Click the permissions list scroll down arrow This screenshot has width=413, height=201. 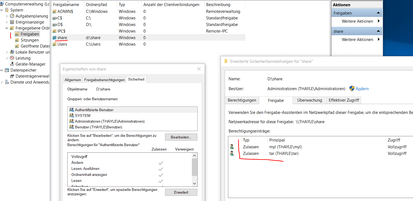[195, 184]
